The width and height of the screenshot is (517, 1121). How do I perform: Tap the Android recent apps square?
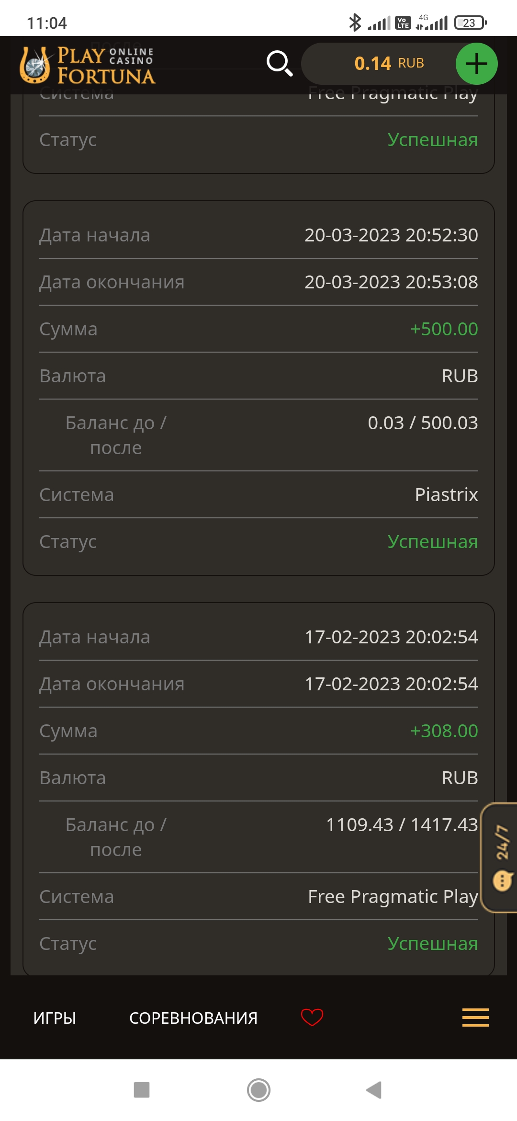142,1090
